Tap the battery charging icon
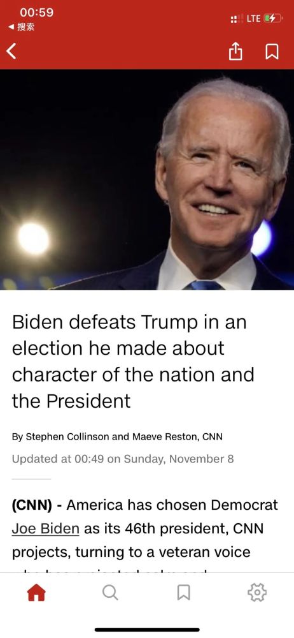The image size is (294, 638). pos(272,19)
